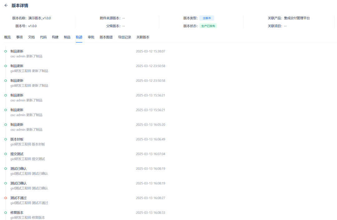Open the 文档 tab
The height and width of the screenshot is (220, 337).
point(31,37)
